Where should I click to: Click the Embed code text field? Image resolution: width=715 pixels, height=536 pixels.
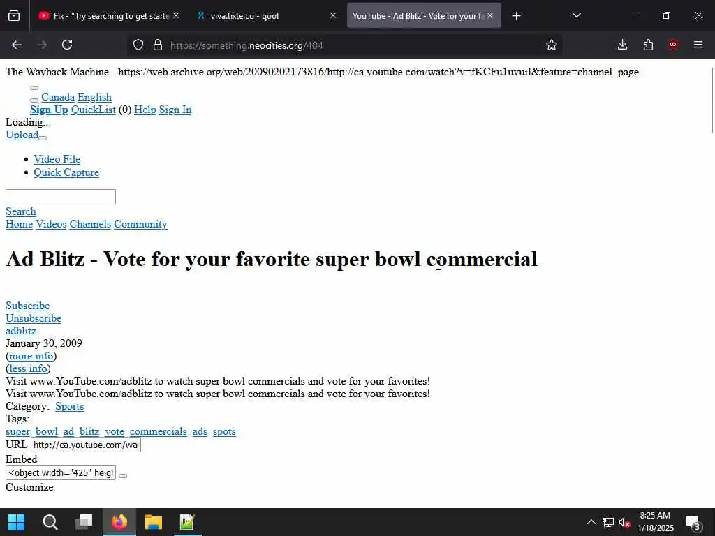coord(61,472)
